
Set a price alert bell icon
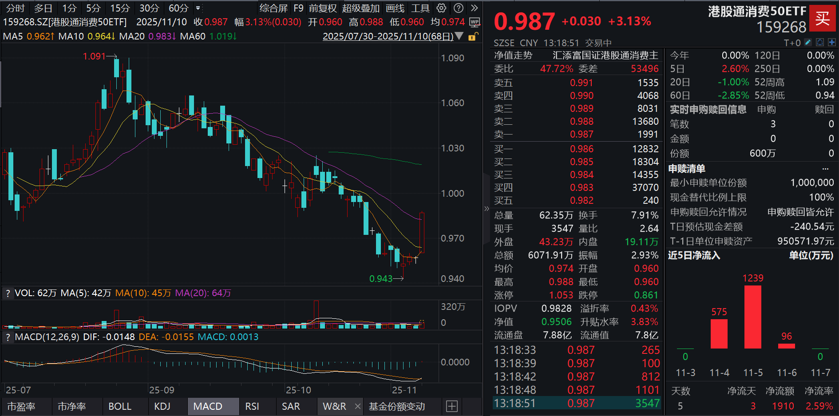pos(819,43)
